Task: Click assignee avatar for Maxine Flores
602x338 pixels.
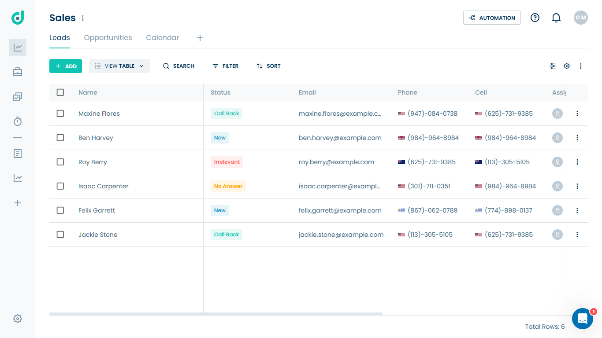Action: pos(557,114)
